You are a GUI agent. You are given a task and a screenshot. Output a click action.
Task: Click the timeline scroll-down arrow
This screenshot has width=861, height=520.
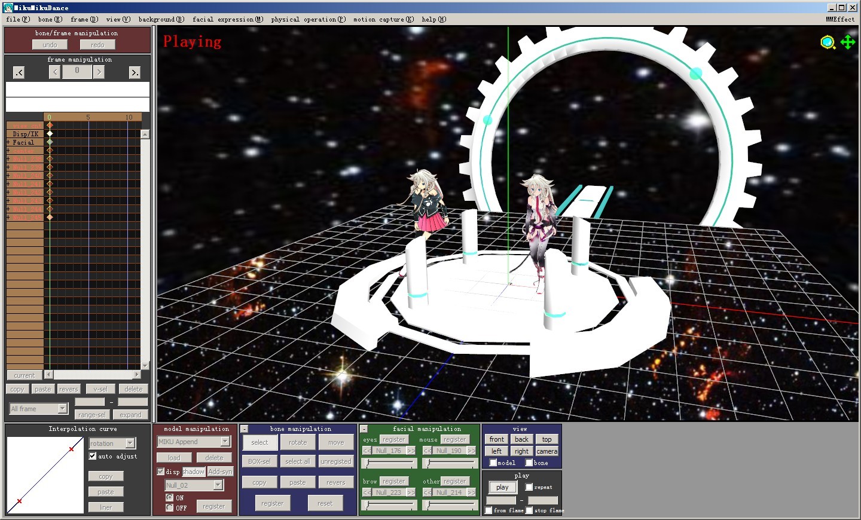click(145, 365)
